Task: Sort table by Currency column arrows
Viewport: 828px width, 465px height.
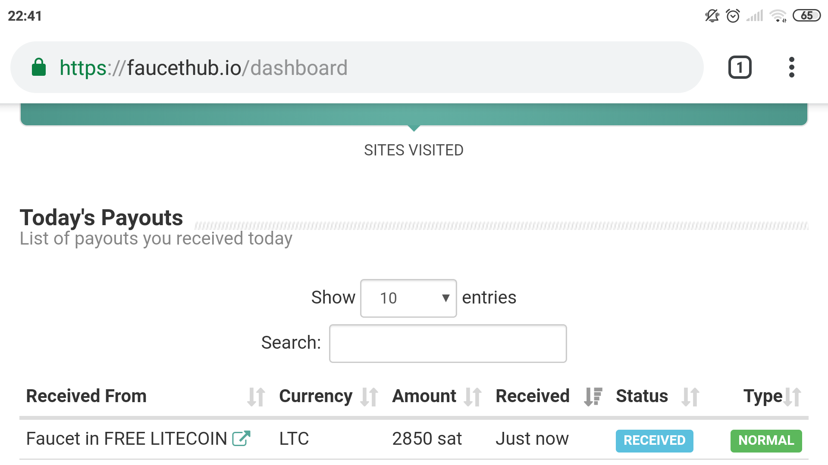Action: click(369, 397)
